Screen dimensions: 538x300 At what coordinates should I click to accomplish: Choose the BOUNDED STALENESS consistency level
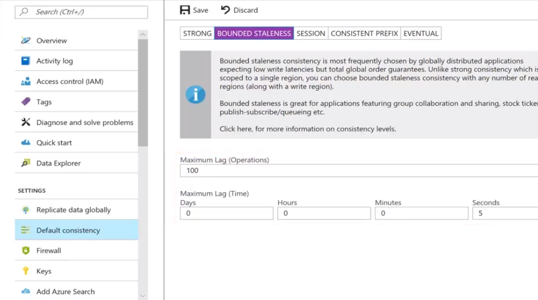pos(254,34)
